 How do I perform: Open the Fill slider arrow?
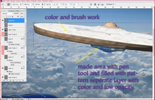point(25,17)
